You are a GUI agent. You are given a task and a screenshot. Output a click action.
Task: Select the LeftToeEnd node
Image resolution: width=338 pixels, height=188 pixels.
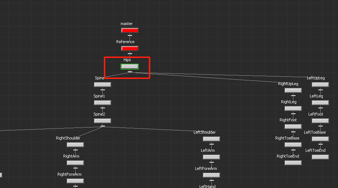(320, 157)
